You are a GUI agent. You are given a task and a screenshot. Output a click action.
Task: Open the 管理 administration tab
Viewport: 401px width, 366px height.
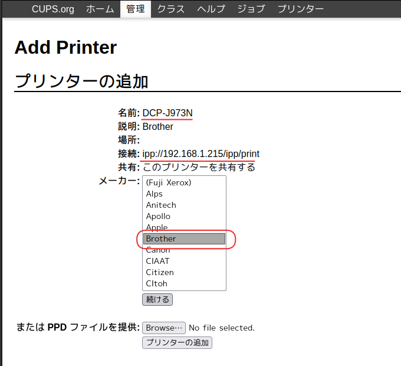135,9
